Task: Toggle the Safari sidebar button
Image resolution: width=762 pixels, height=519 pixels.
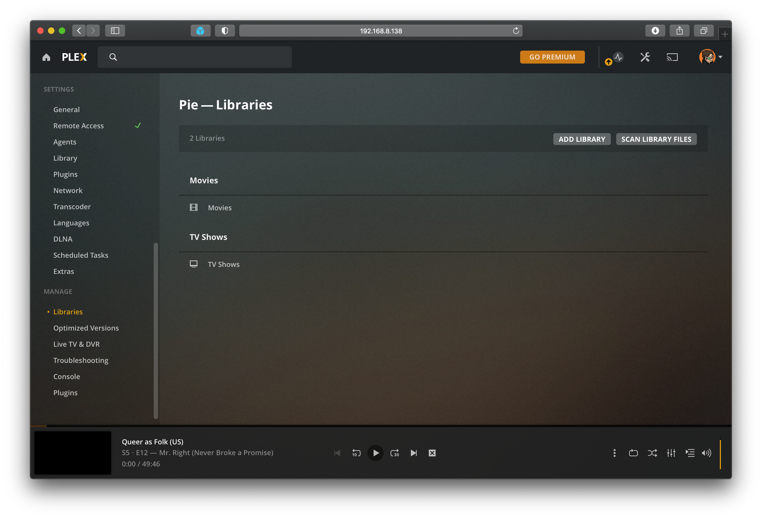Action: click(115, 30)
